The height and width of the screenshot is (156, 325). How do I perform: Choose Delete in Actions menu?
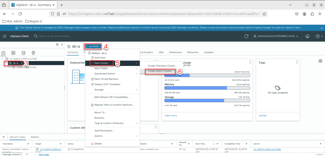(x=113, y=144)
